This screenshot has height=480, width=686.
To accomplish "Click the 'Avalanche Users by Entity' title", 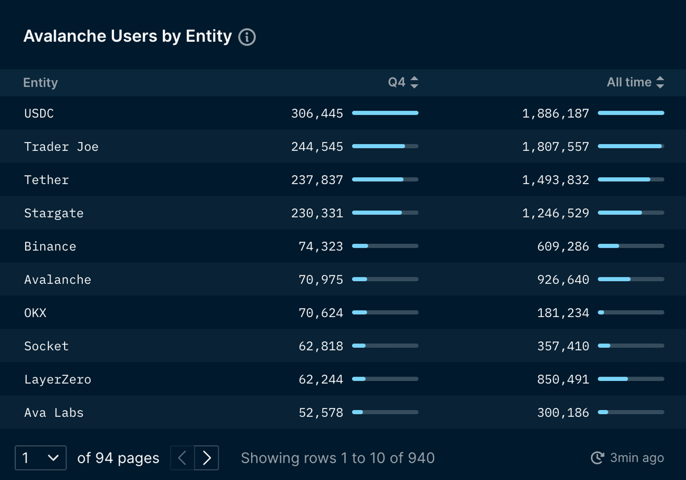I will tap(128, 36).
